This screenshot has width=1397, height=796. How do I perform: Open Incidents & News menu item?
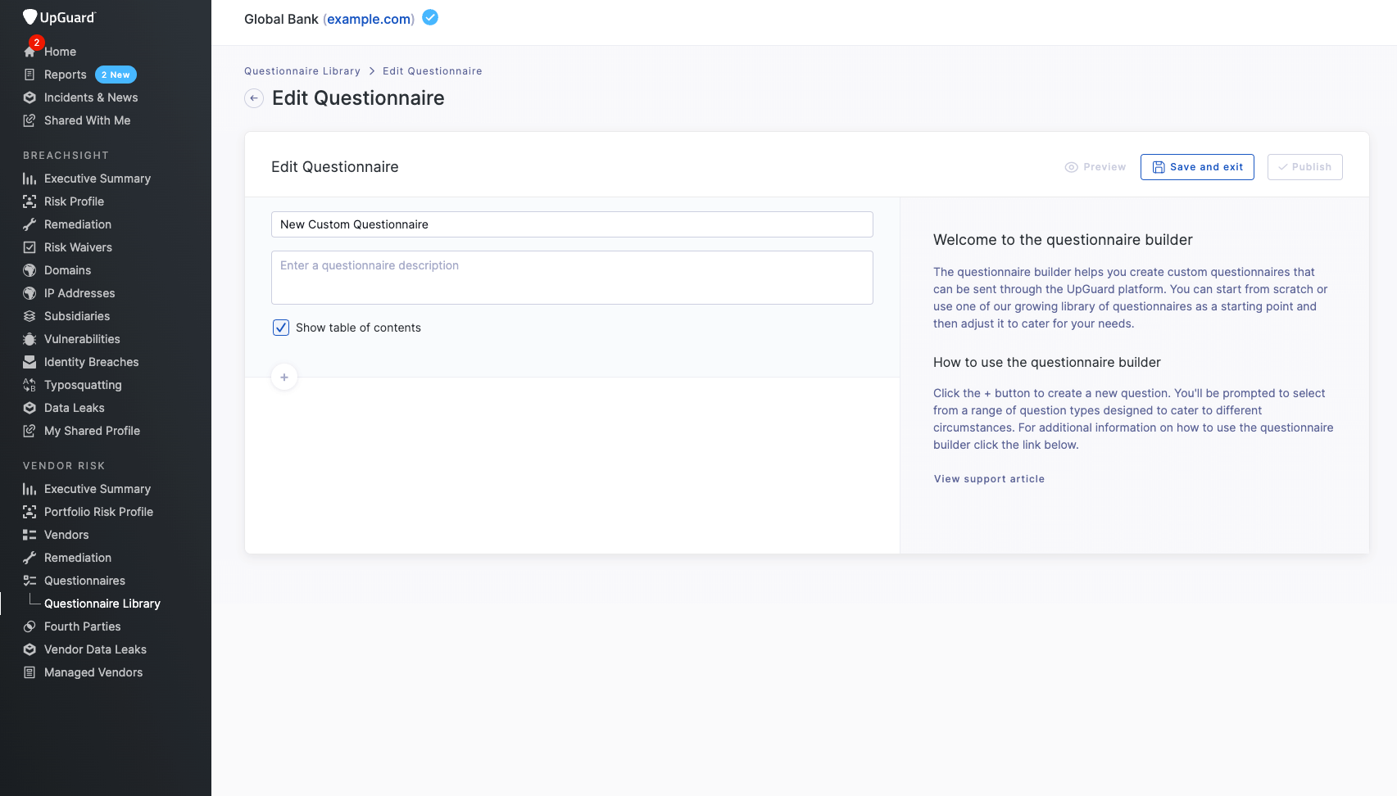pyautogui.click(x=91, y=97)
